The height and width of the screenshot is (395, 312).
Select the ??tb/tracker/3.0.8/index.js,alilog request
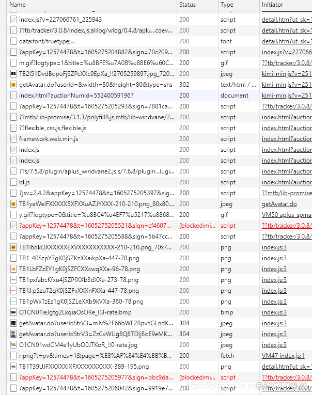coord(96,30)
